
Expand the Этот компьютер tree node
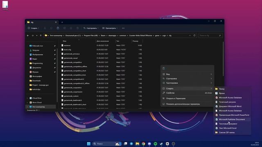pyautogui.click(x=27, y=107)
